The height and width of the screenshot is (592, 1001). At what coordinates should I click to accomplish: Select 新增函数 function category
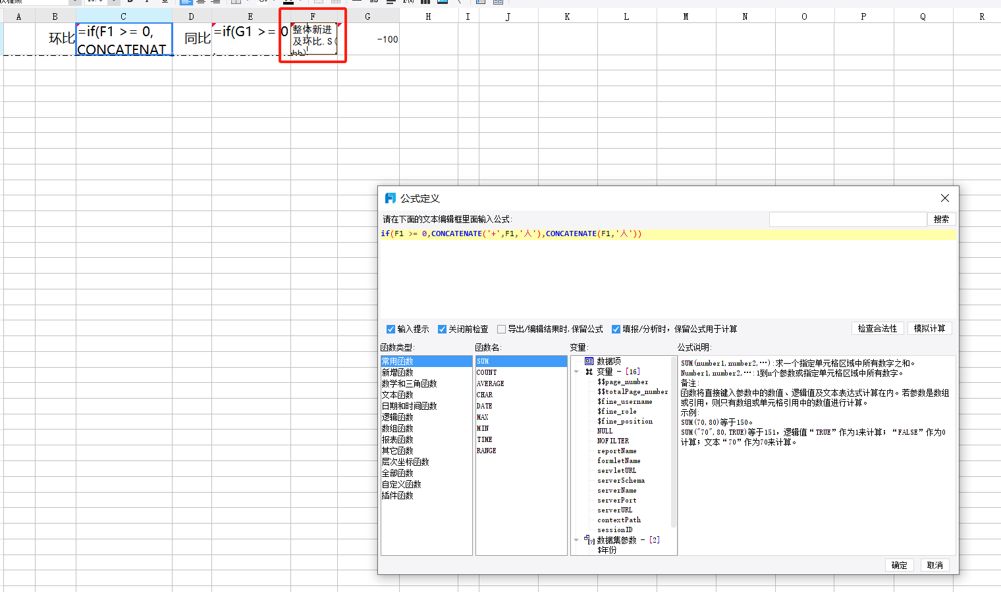[x=398, y=372]
